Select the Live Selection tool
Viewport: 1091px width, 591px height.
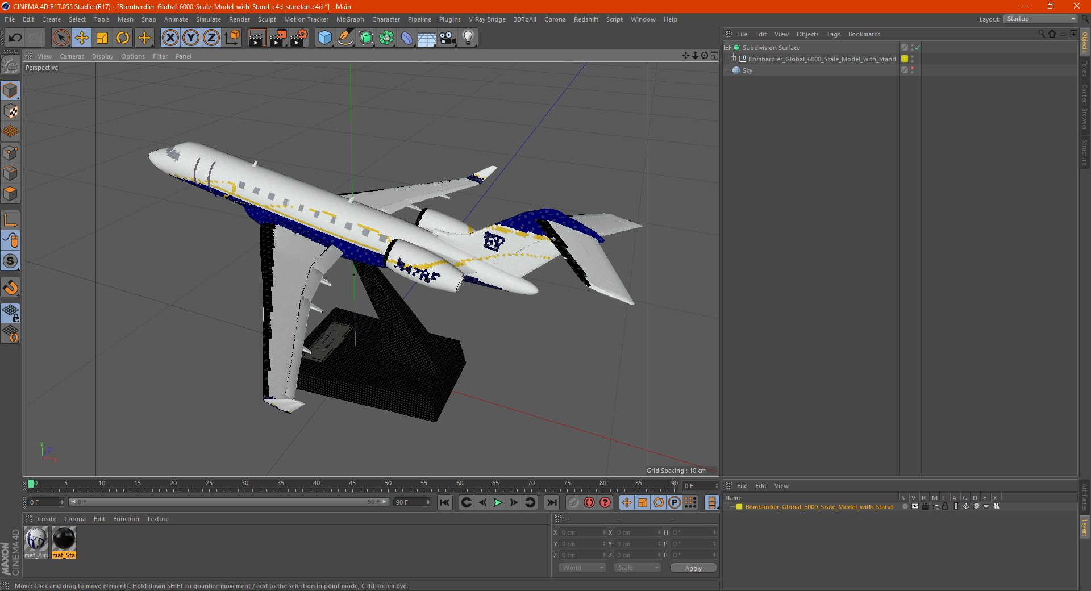(x=61, y=38)
